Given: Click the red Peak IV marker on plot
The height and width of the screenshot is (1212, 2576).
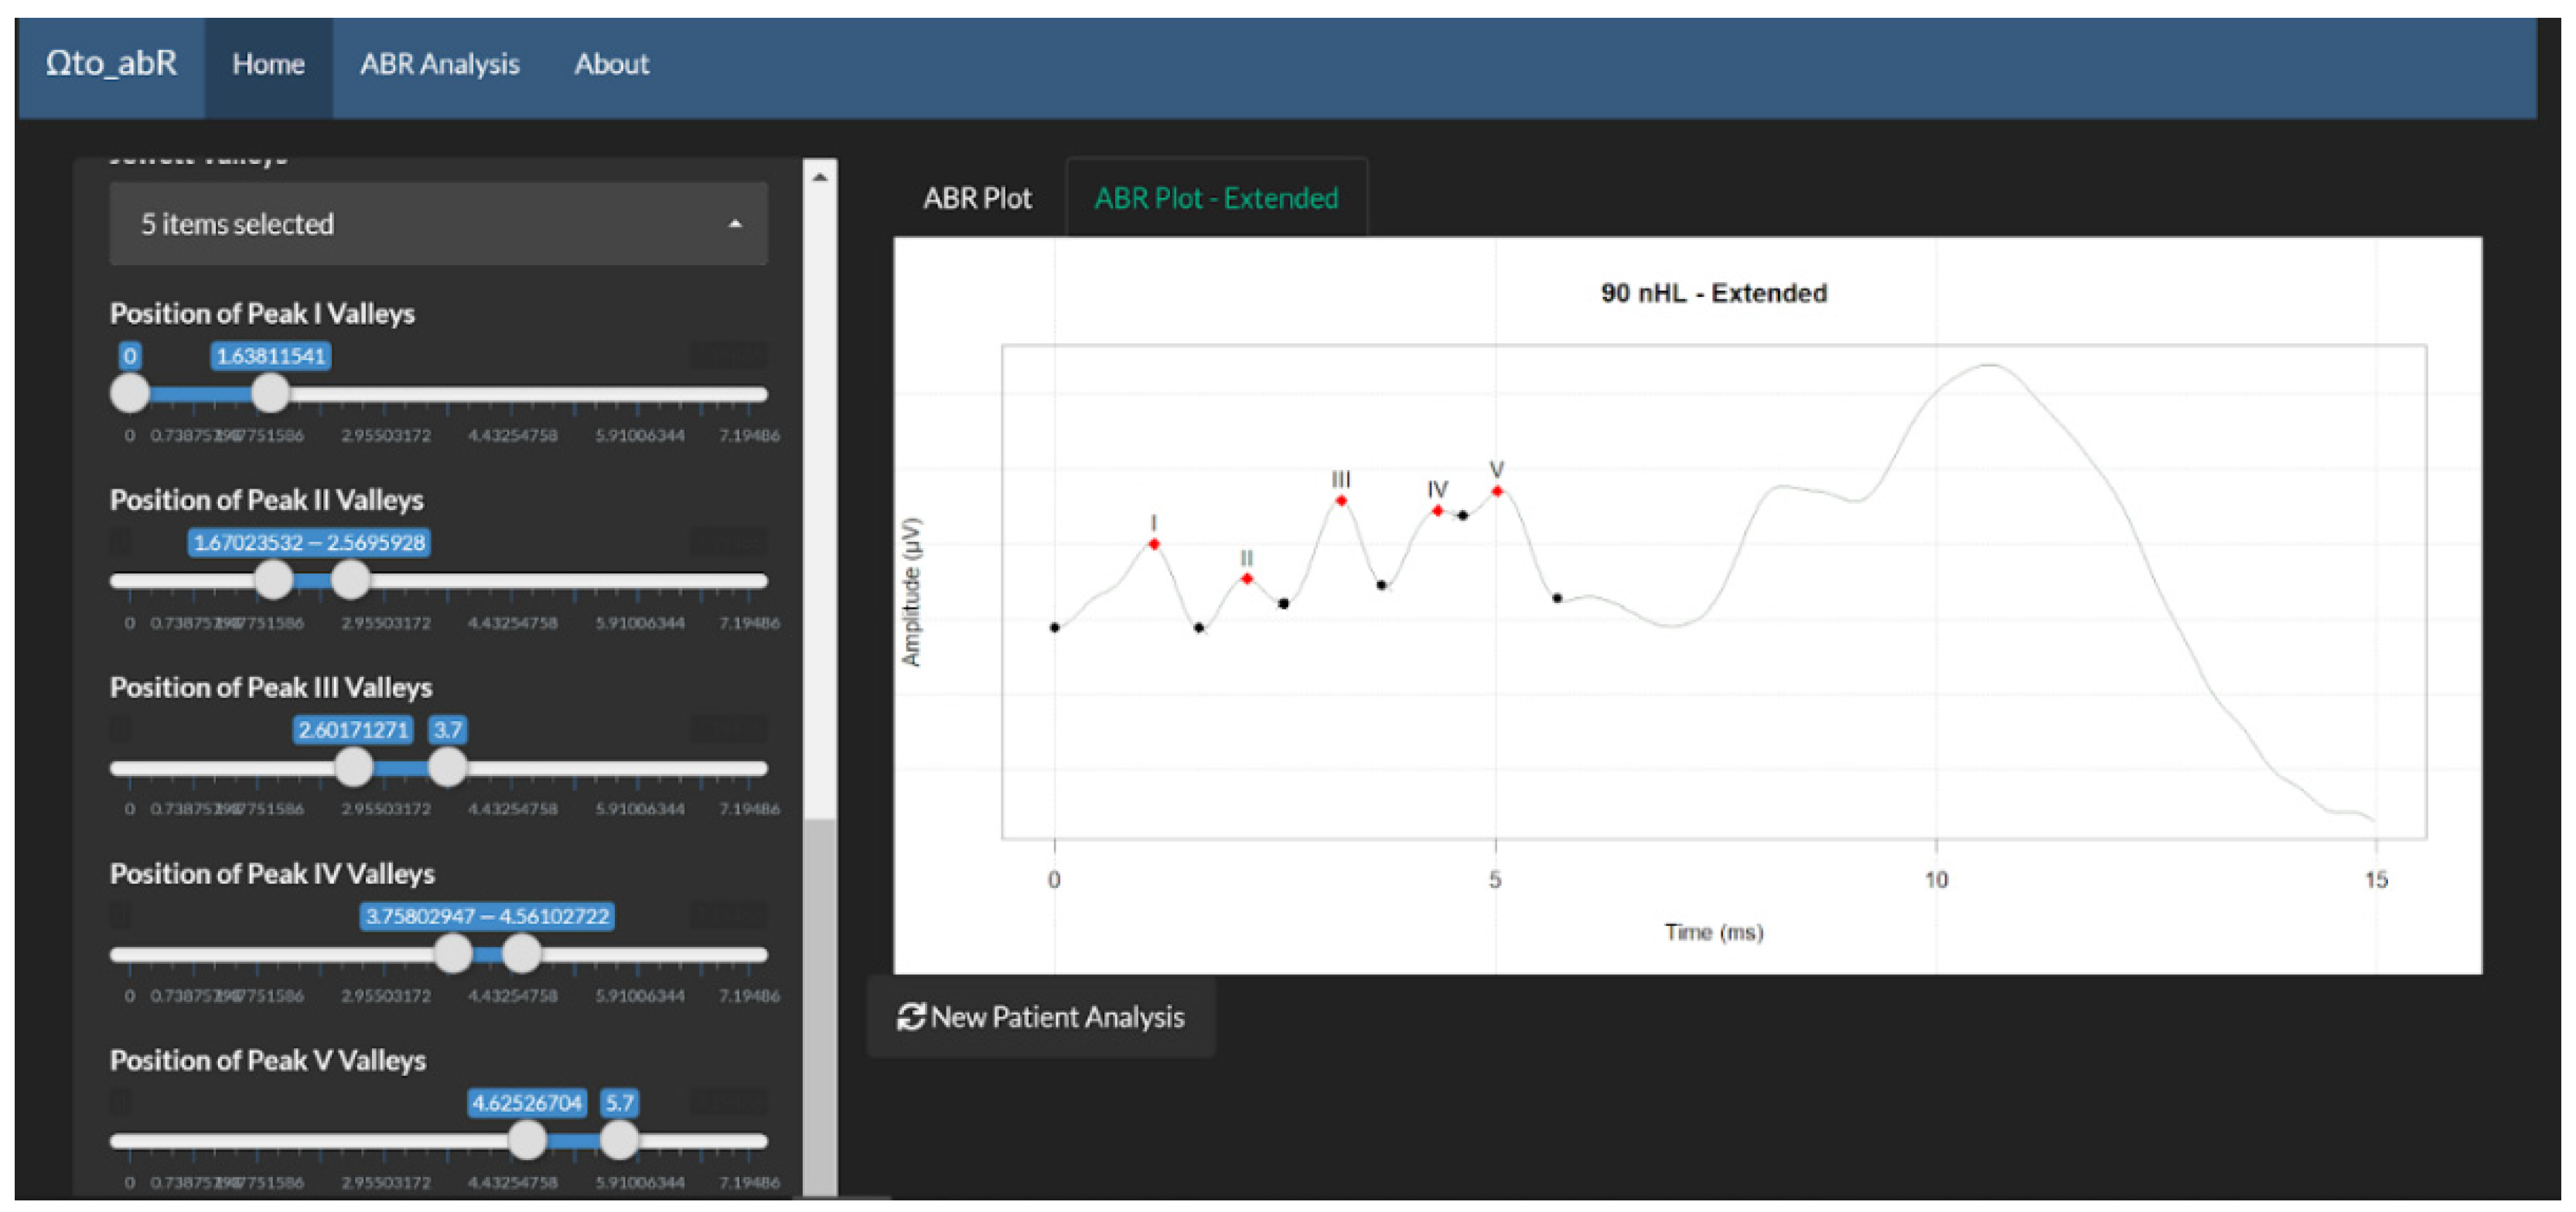Looking at the screenshot, I should coord(1436,511).
